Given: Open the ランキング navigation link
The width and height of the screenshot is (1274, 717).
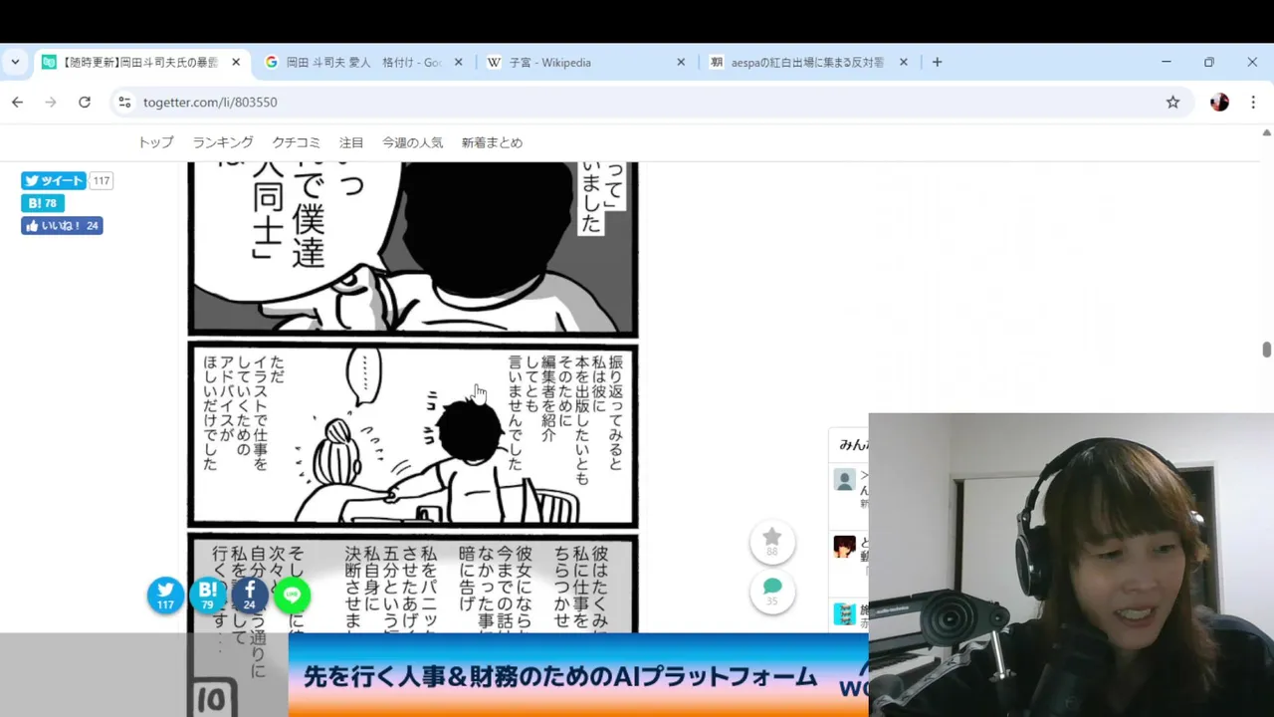Looking at the screenshot, I should point(223,142).
